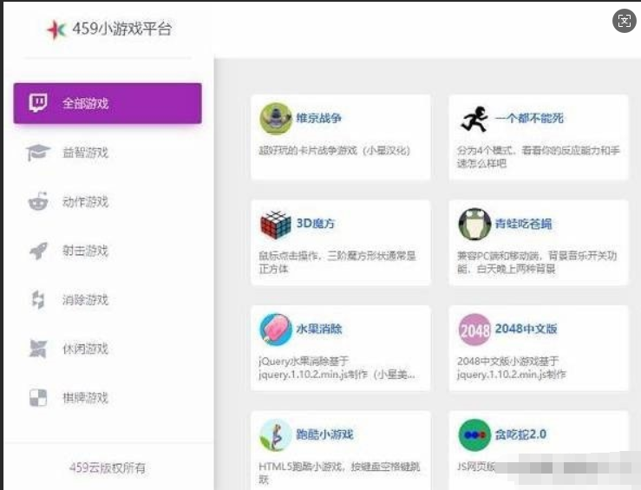The width and height of the screenshot is (641, 490).
Task: Open the 2048中文版 game title
Action: point(527,329)
